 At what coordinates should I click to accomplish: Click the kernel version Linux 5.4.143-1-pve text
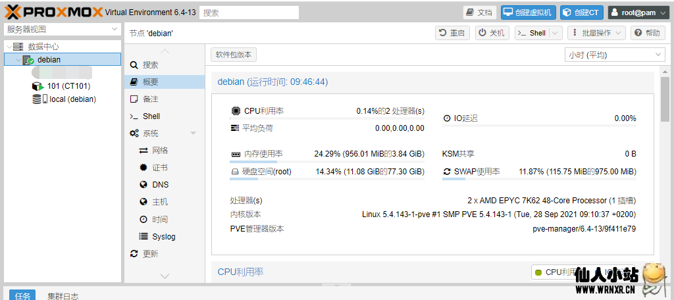pos(499,214)
